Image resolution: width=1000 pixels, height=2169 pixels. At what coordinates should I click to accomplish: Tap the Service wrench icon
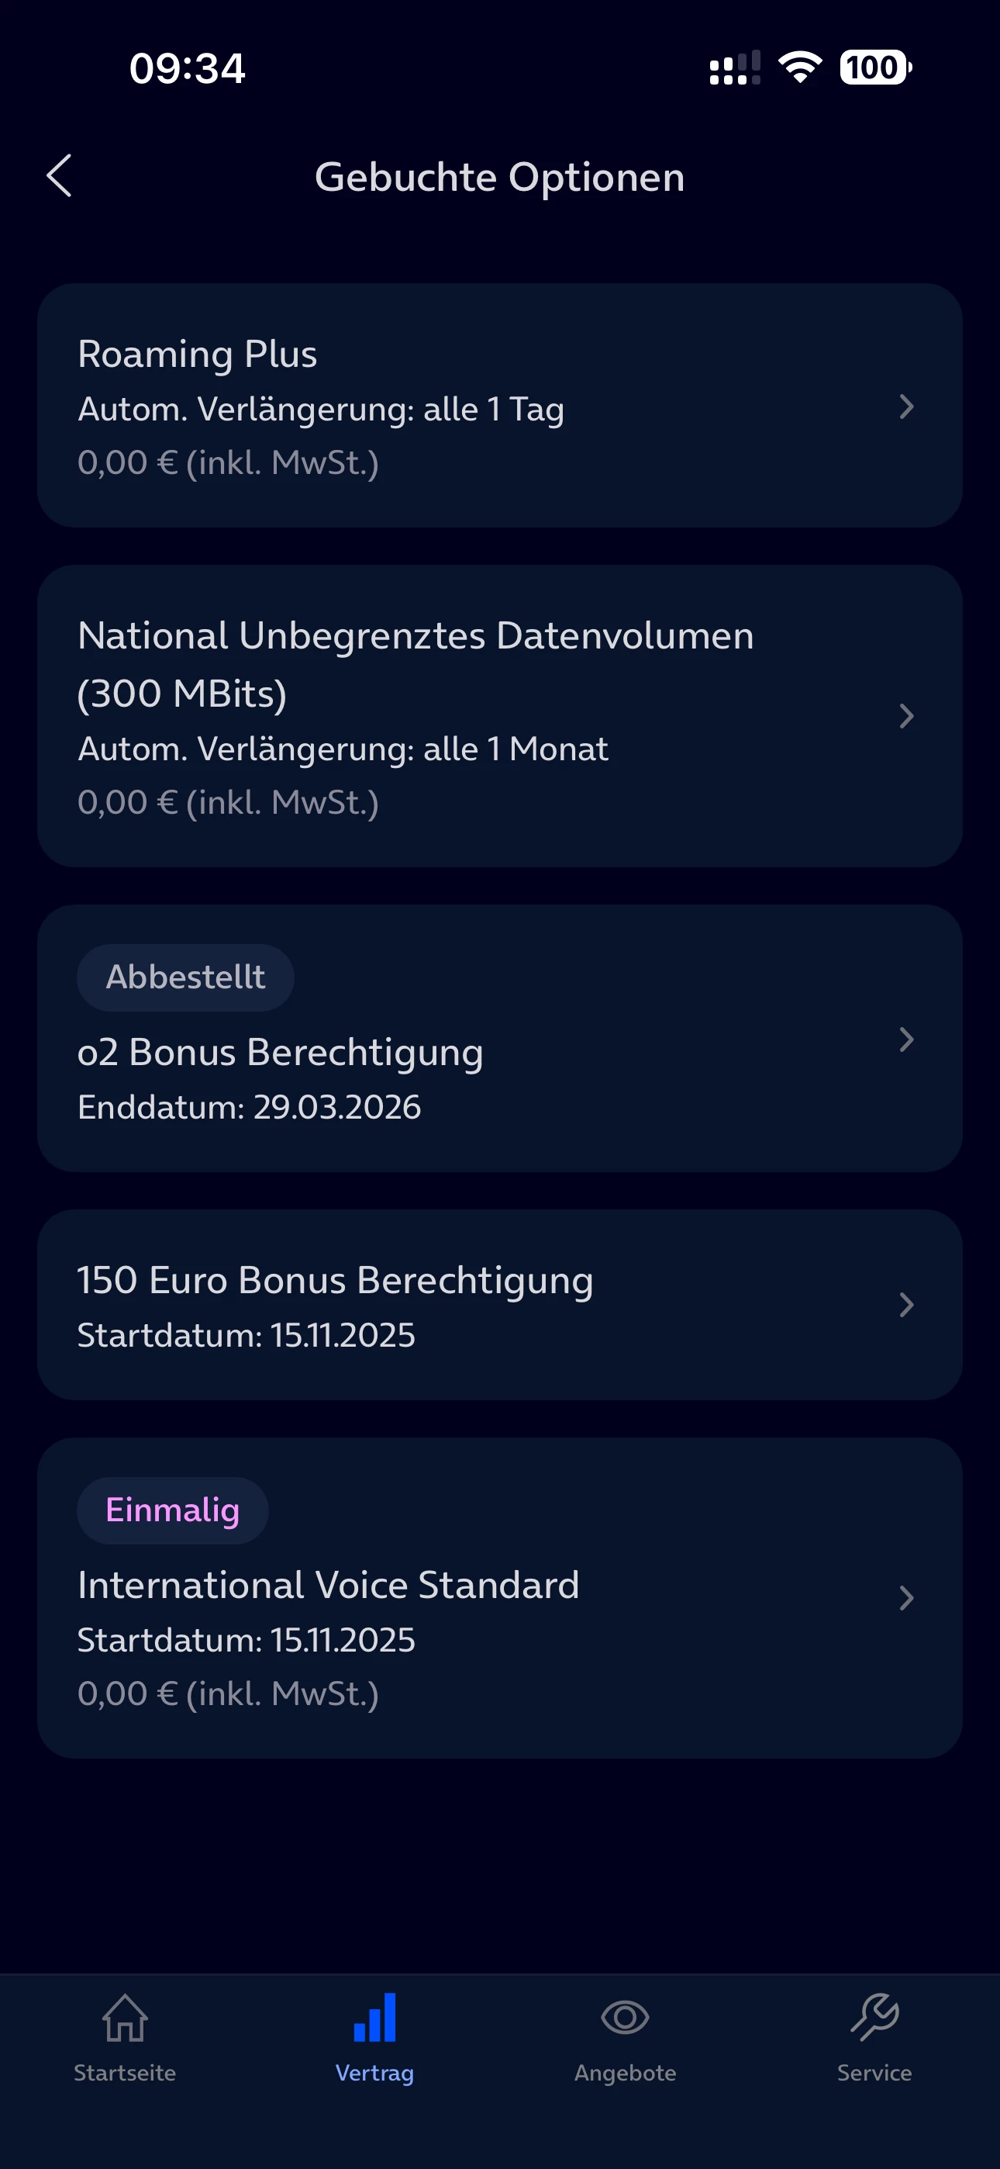[874, 2018]
